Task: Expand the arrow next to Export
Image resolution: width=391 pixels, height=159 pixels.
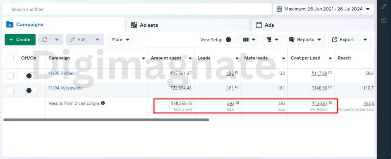Action: (x=365, y=40)
